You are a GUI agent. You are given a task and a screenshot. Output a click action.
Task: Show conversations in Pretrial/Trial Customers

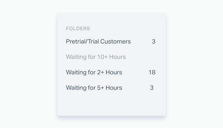(x=98, y=41)
